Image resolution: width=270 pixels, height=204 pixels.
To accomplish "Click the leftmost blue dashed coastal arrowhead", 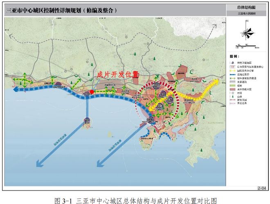I will click(x=16, y=92).
